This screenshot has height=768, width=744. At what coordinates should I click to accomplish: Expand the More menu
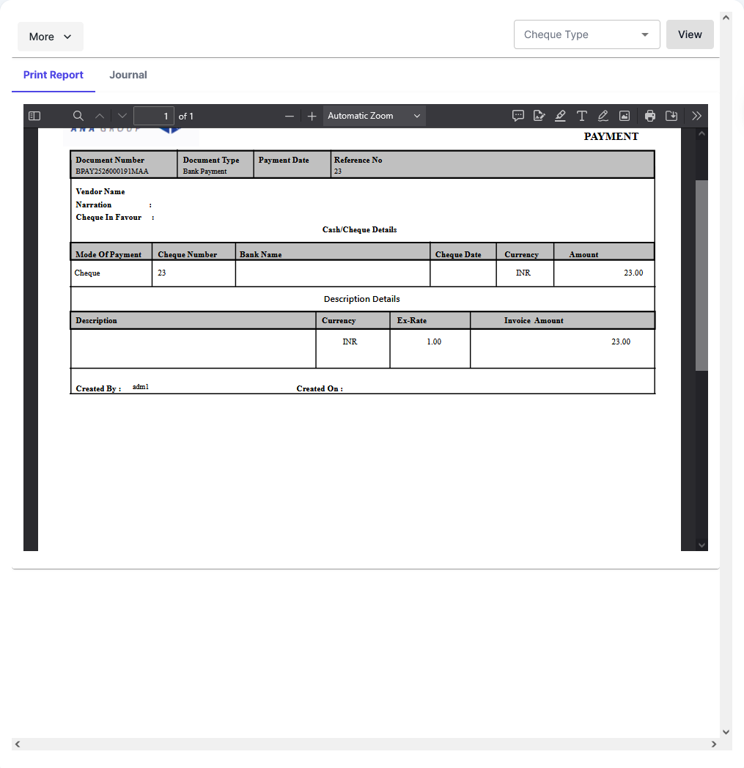coord(50,37)
